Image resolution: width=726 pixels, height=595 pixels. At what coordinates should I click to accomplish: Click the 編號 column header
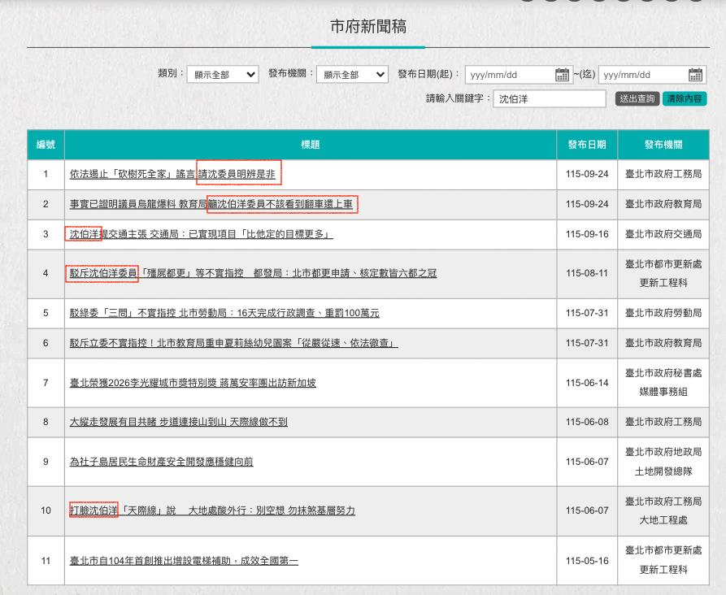[46, 145]
